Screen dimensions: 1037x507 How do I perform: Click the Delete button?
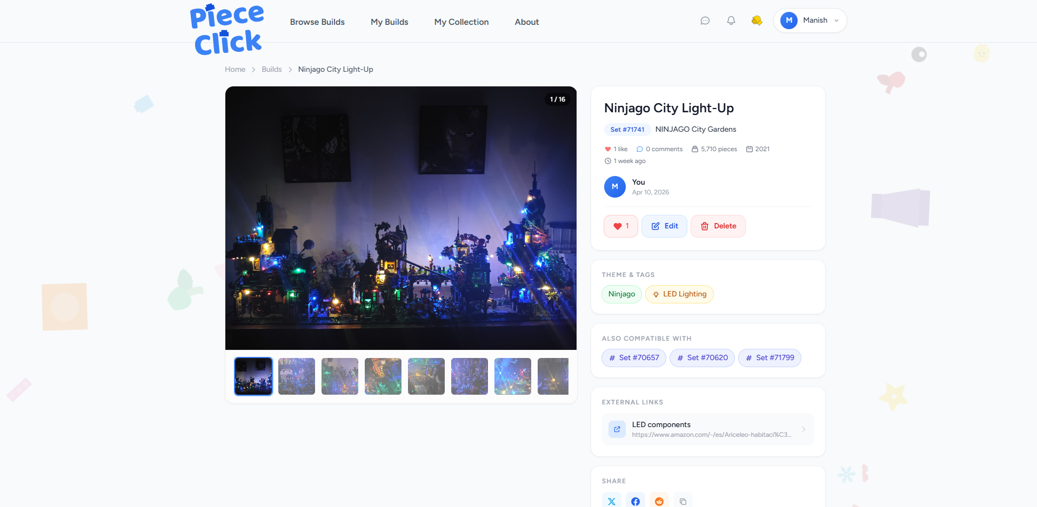[x=718, y=226]
